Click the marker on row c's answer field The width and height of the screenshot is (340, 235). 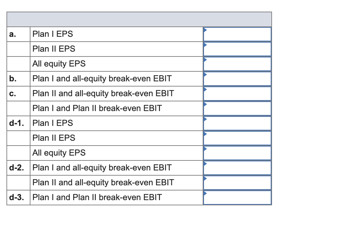205,89
